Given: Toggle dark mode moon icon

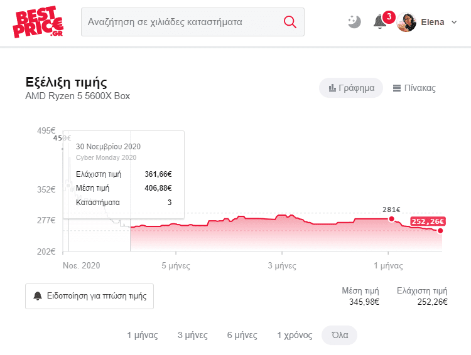Looking at the screenshot, I should 354,22.
